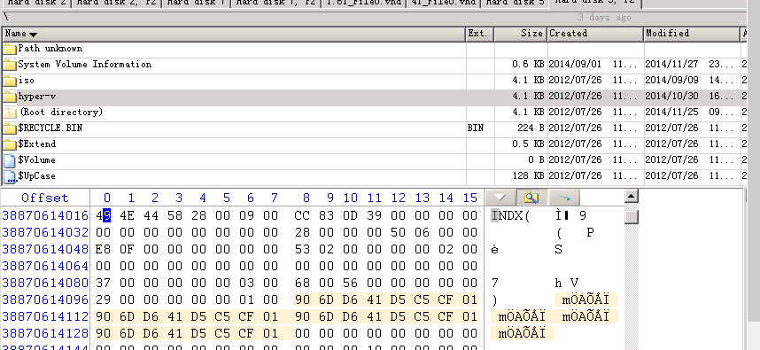Click hex byte 37 at offset 38870614080
The width and height of the screenshot is (760, 350).
pyautogui.click(x=104, y=284)
